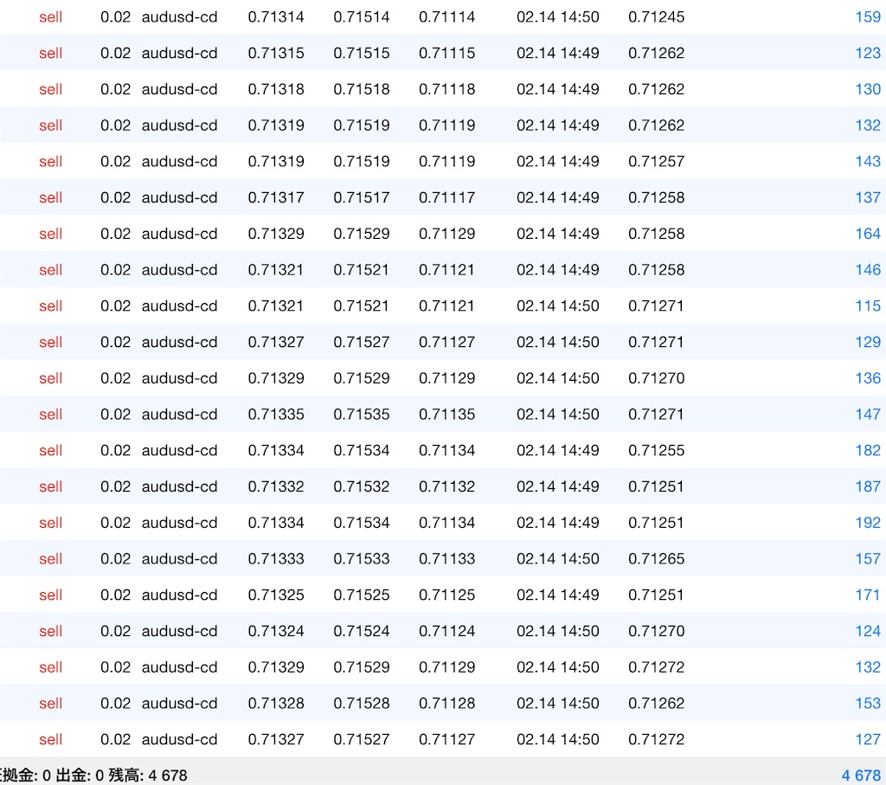Choose the take-profit value 0.71124
This screenshot has width=886, height=785.
(447, 632)
